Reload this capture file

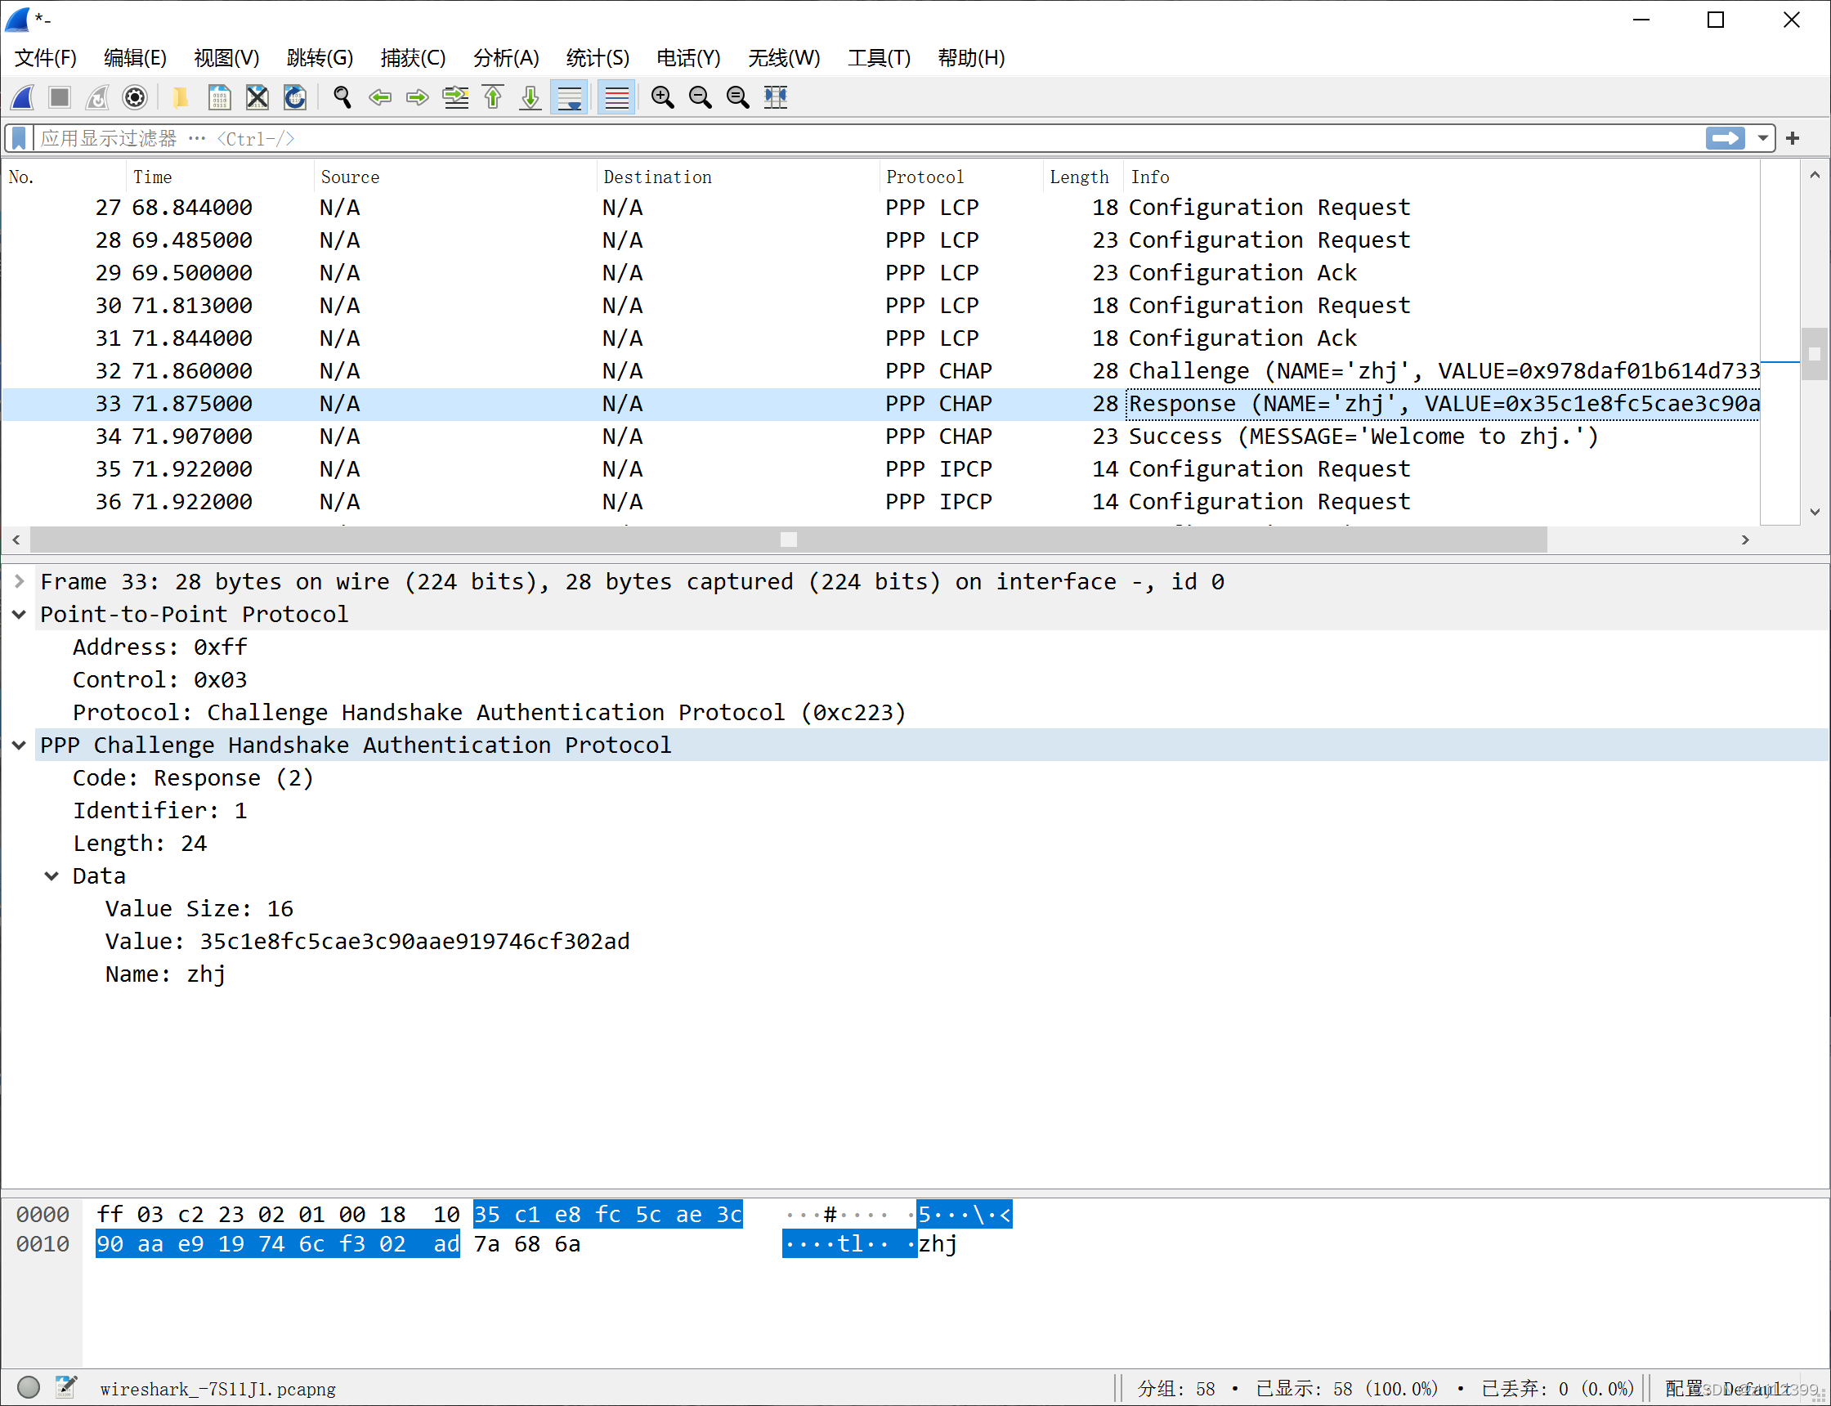[294, 97]
